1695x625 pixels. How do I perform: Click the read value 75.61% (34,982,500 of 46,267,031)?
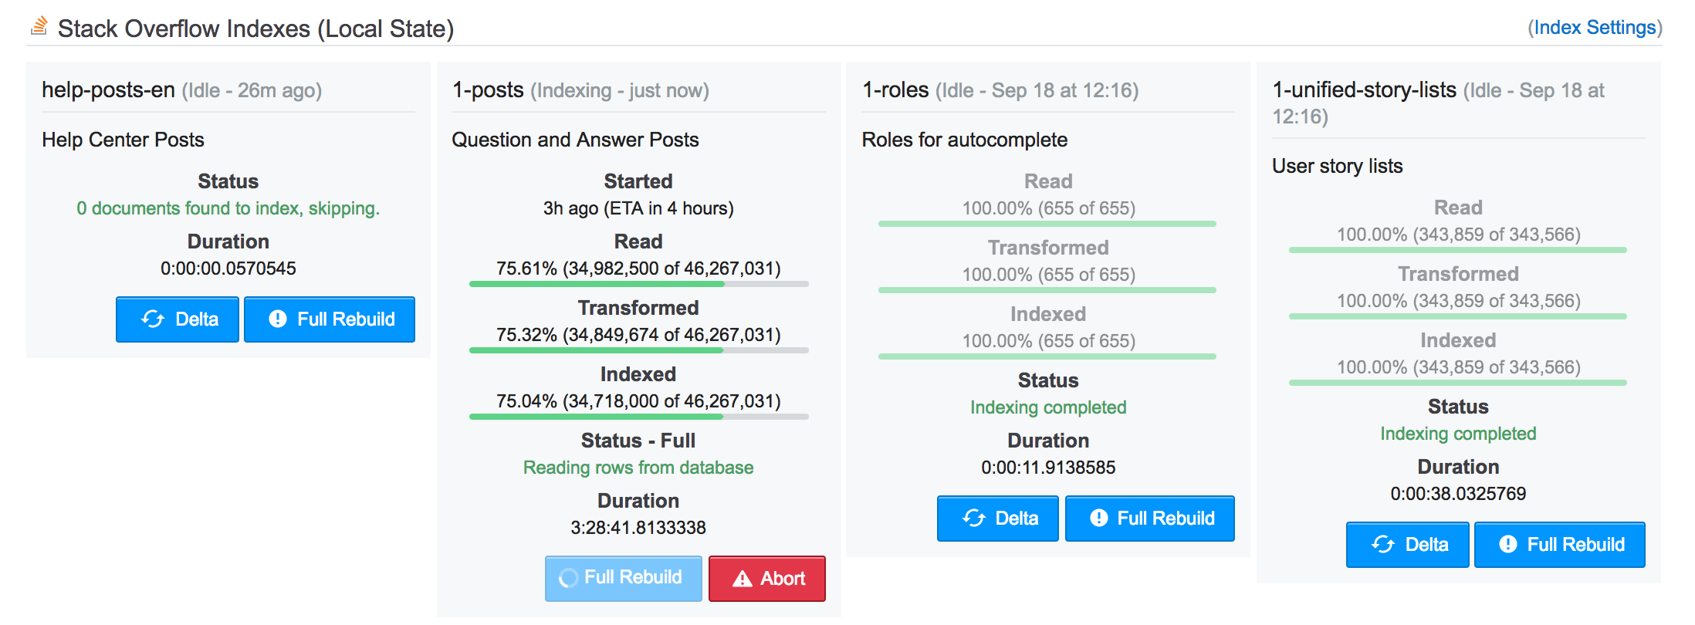point(638,269)
